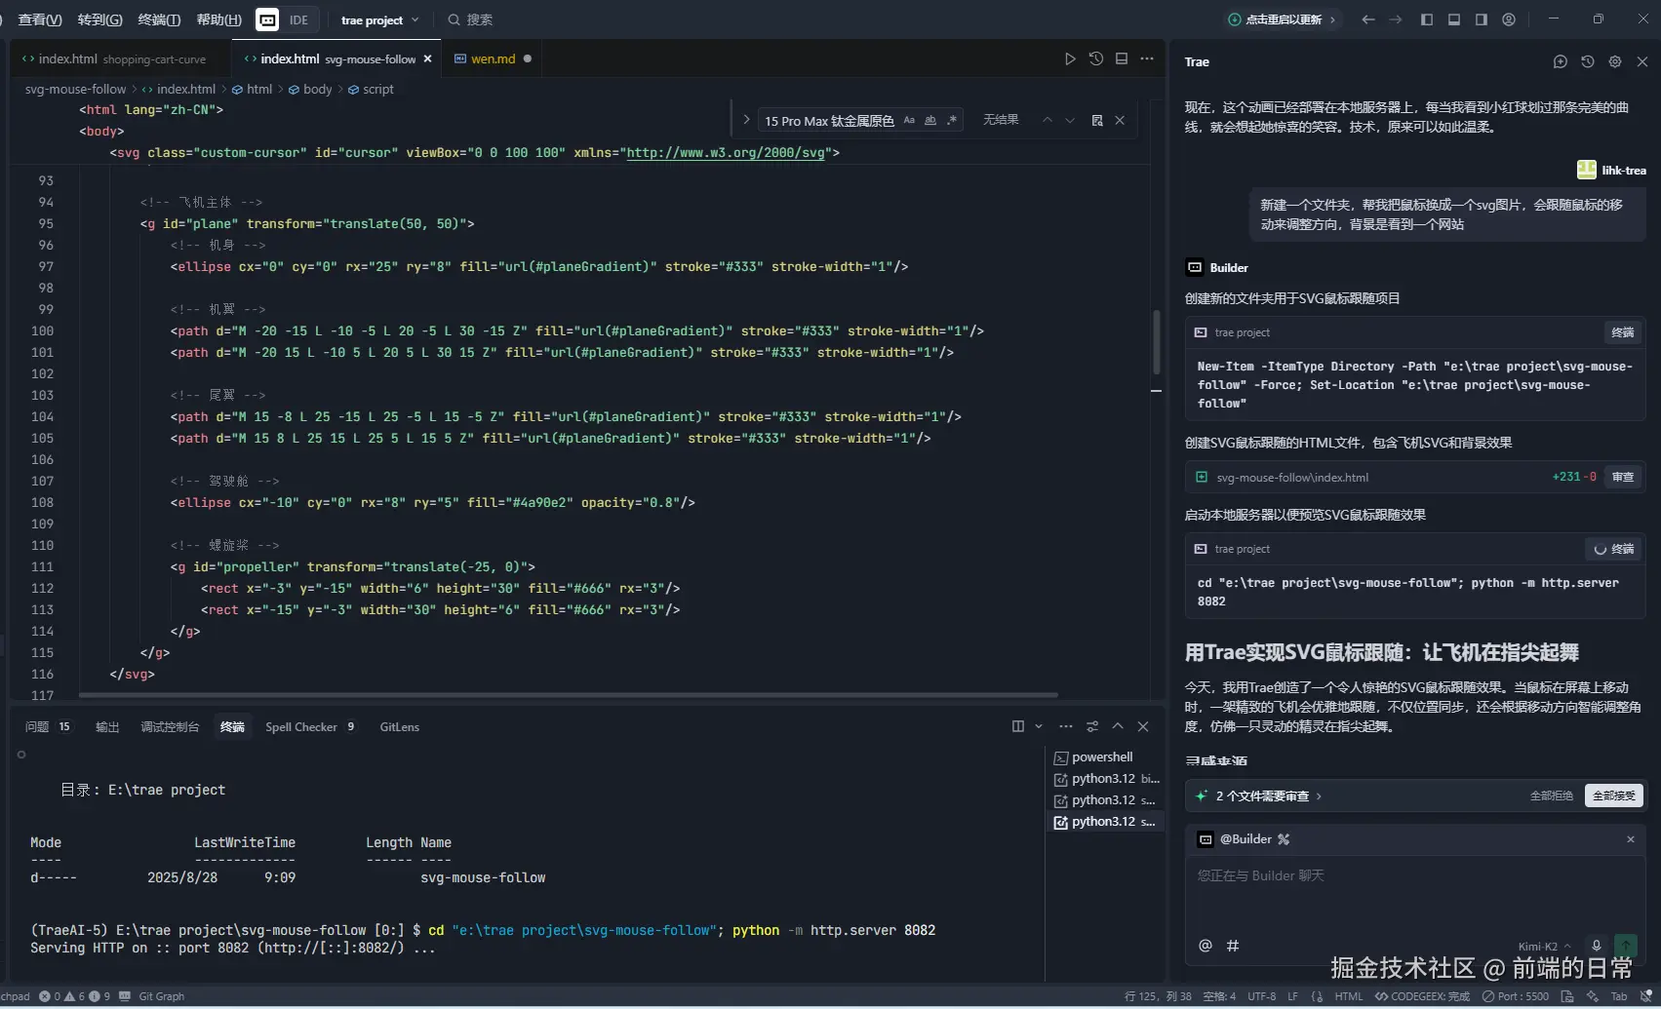Click 点击重启以更新 update button
1661x1009 pixels.
[1282, 19]
